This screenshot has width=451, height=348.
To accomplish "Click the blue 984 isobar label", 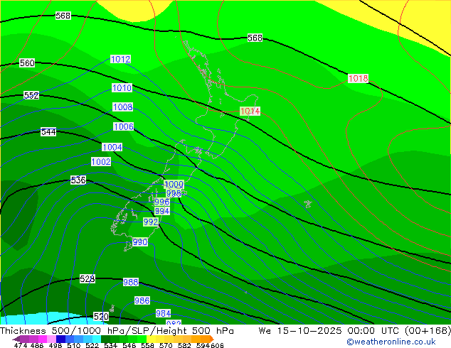I will (x=164, y=313).
